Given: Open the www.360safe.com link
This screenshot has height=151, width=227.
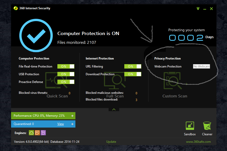Looking at the screenshot, I should click(198, 142).
